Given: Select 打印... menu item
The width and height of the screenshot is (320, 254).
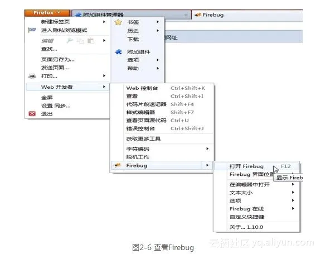Looking at the screenshot, I should click(67, 76).
